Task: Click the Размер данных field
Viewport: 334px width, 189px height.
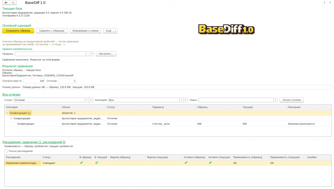Action: (x=177, y=87)
